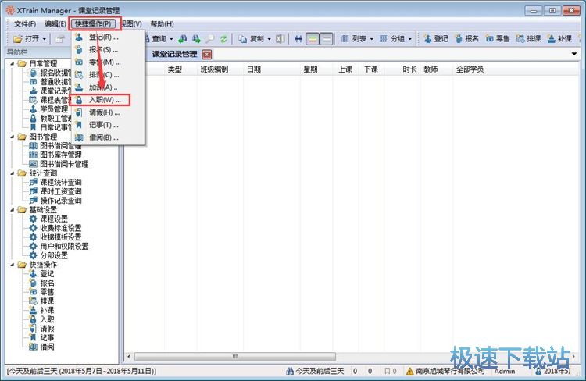Image resolution: width=586 pixels, height=381 pixels.
Task: Sort by the 班级编制 column header
Action: click(x=220, y=69)
